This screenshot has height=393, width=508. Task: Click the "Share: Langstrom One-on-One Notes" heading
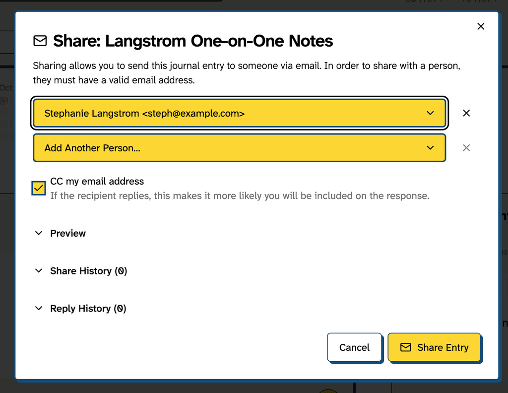tap(192, 41)
